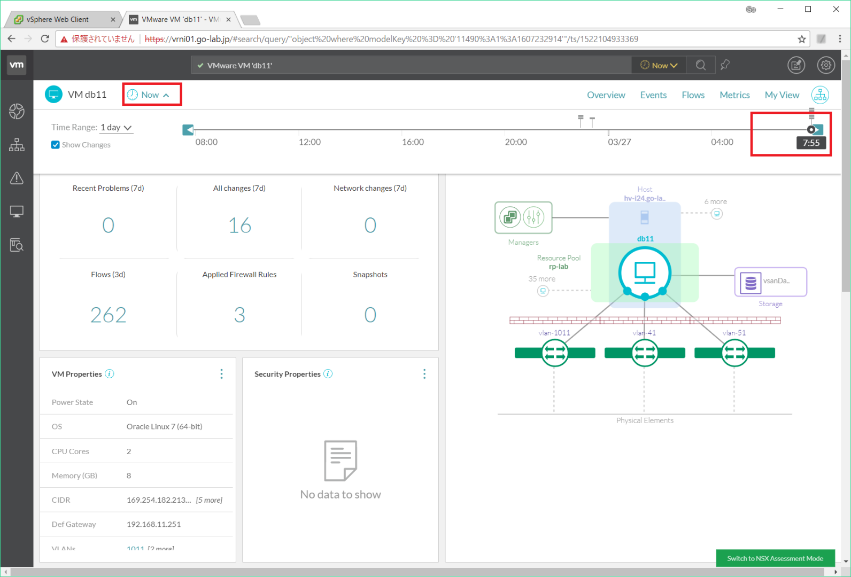The image size is (851, 577).
Task: Click the search magnifier icon in top bar
Action: point(700,65)
